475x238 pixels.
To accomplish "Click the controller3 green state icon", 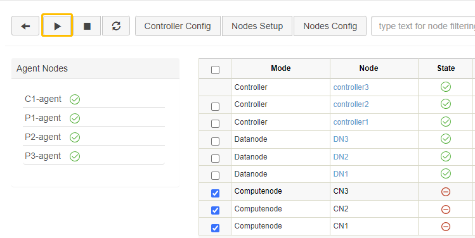I will pos(446,87).
